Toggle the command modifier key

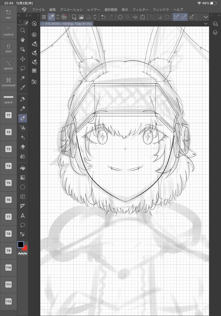tap(8, 82)
